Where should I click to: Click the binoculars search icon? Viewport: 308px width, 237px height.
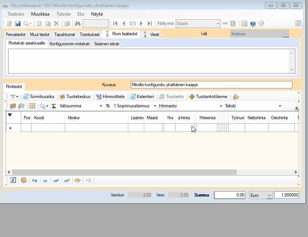point(77,24)
